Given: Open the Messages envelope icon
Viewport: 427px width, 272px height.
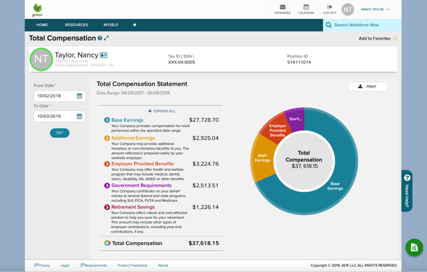Looking at the screenshot, I should (x=282, y=7).
